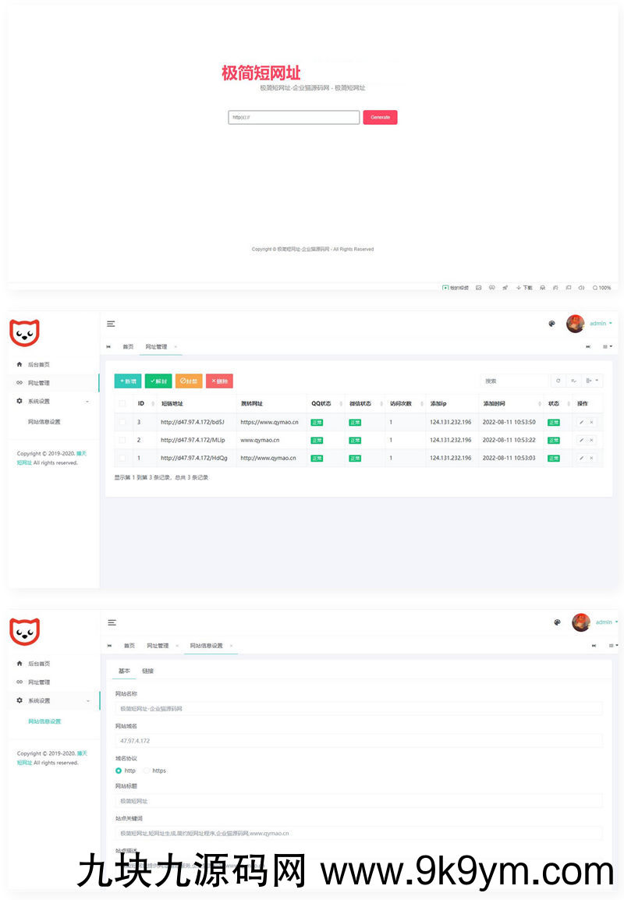Sort by the 访问次数 column arrows

pyautogui.click(x=420, y=404)
